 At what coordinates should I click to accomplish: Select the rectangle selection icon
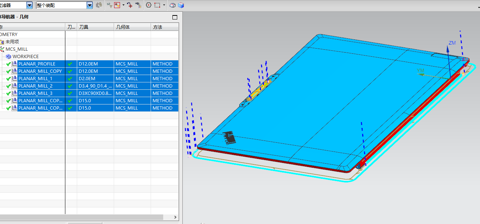pyautogui.click(x=157, y=5)
